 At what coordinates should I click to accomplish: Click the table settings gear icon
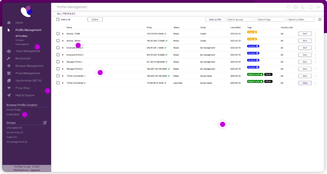click(x=320, y=19)
